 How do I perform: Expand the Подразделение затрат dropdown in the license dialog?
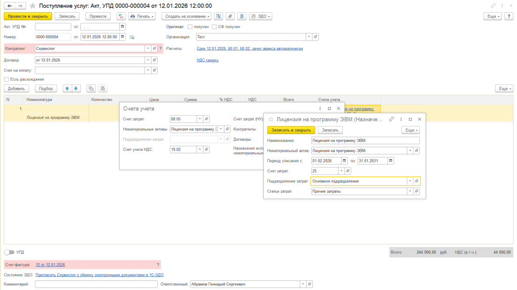[x=410, y=181]
